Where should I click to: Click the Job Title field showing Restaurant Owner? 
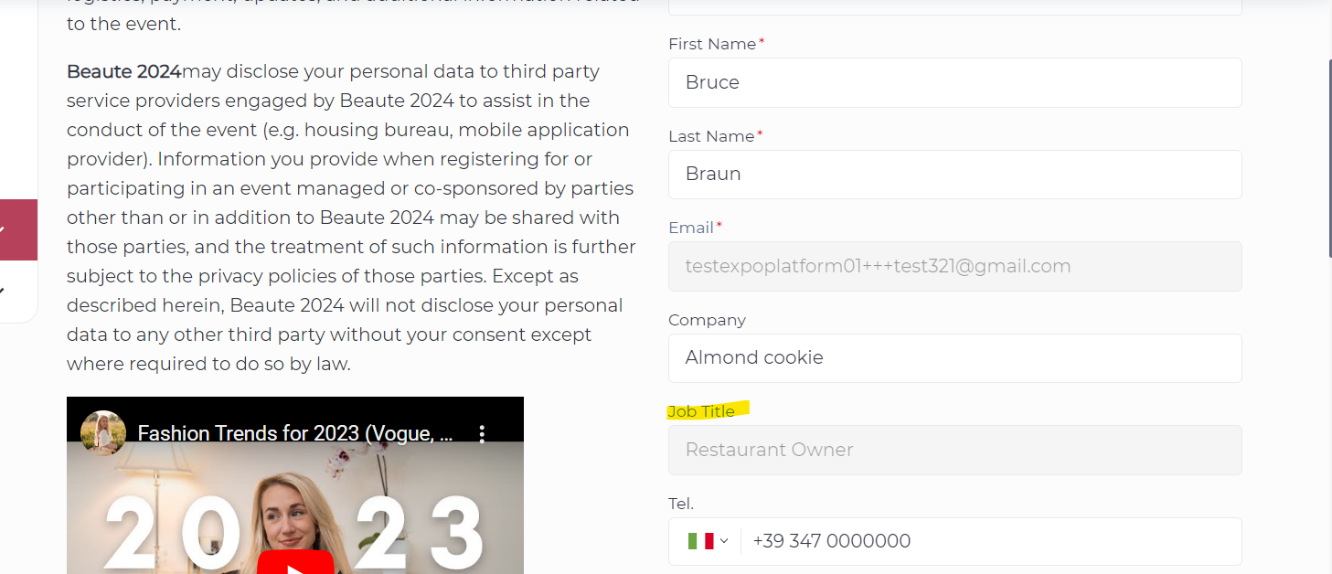pos(954,450)
